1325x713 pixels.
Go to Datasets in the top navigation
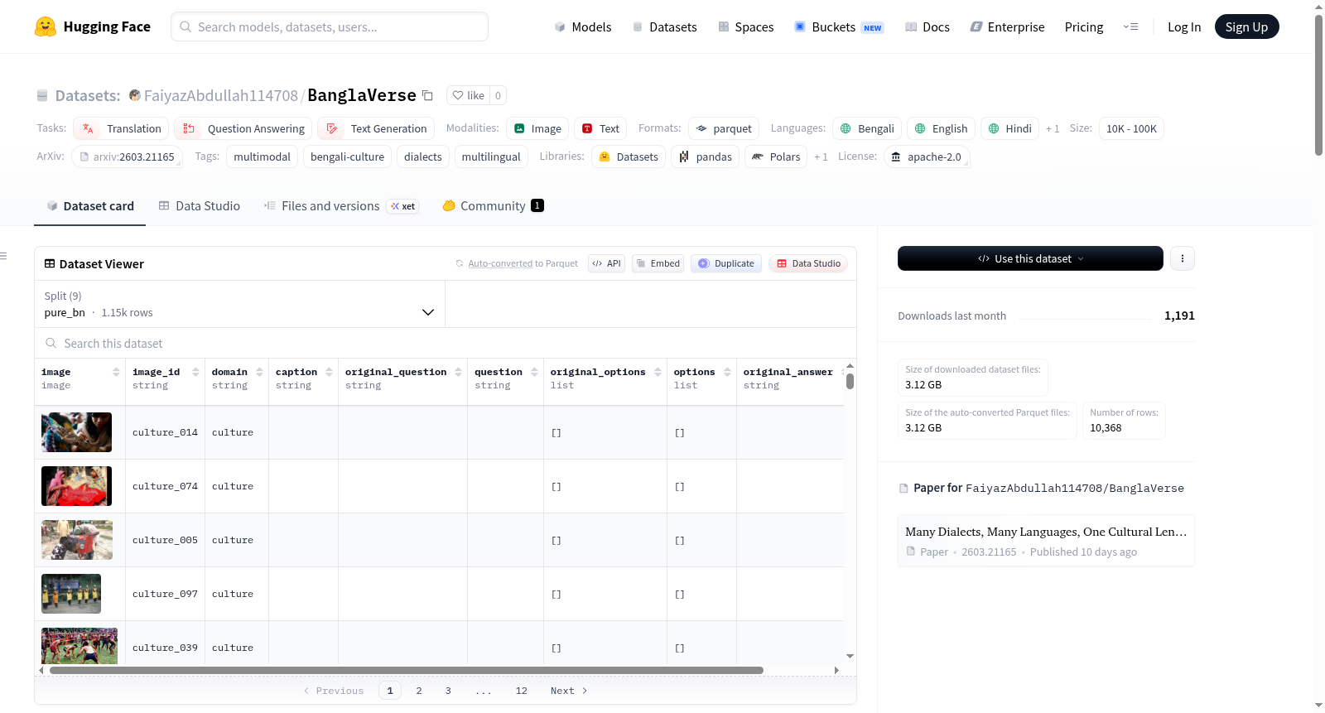click(x=665, y=26)
